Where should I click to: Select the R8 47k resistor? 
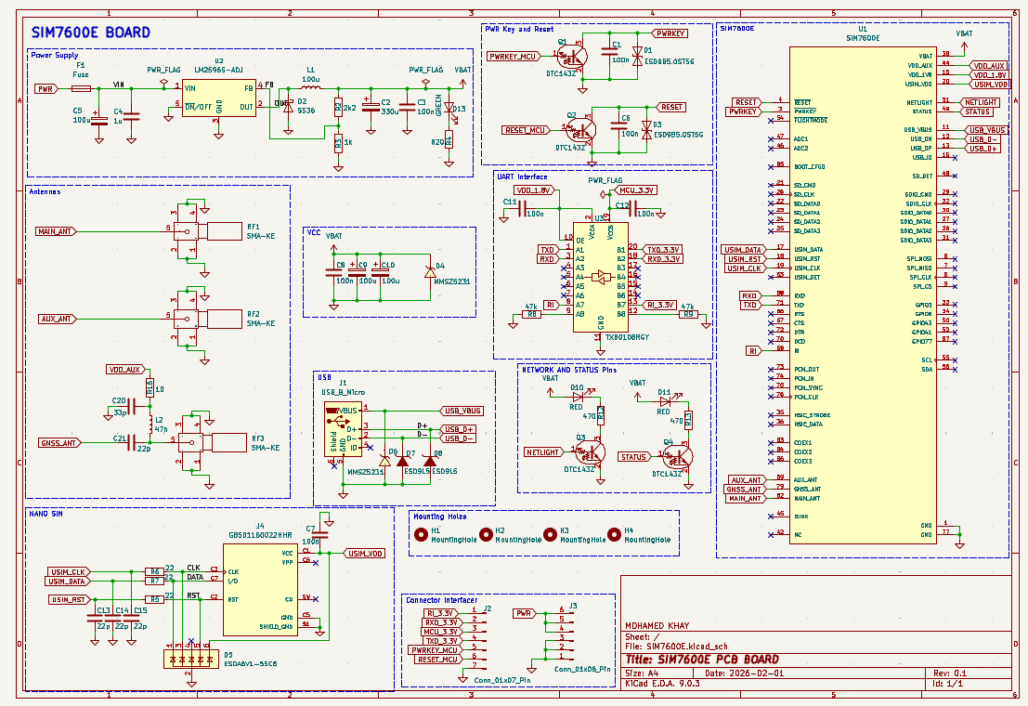[531, 314]
